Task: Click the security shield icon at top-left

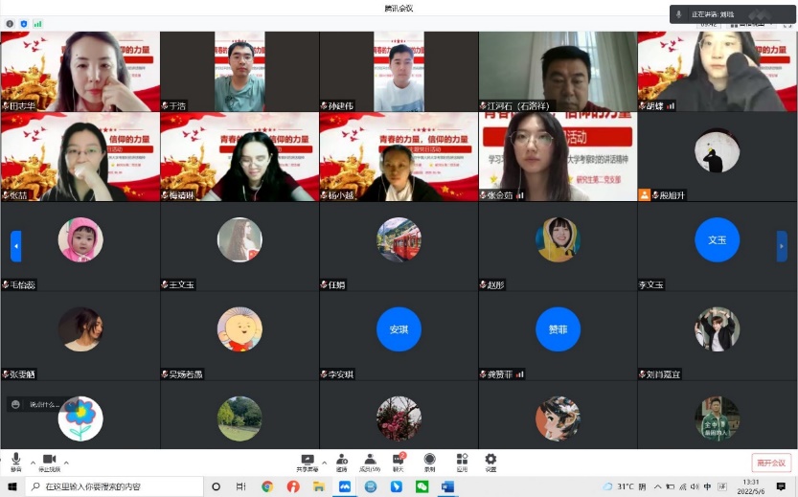Action: click(23, 22)
